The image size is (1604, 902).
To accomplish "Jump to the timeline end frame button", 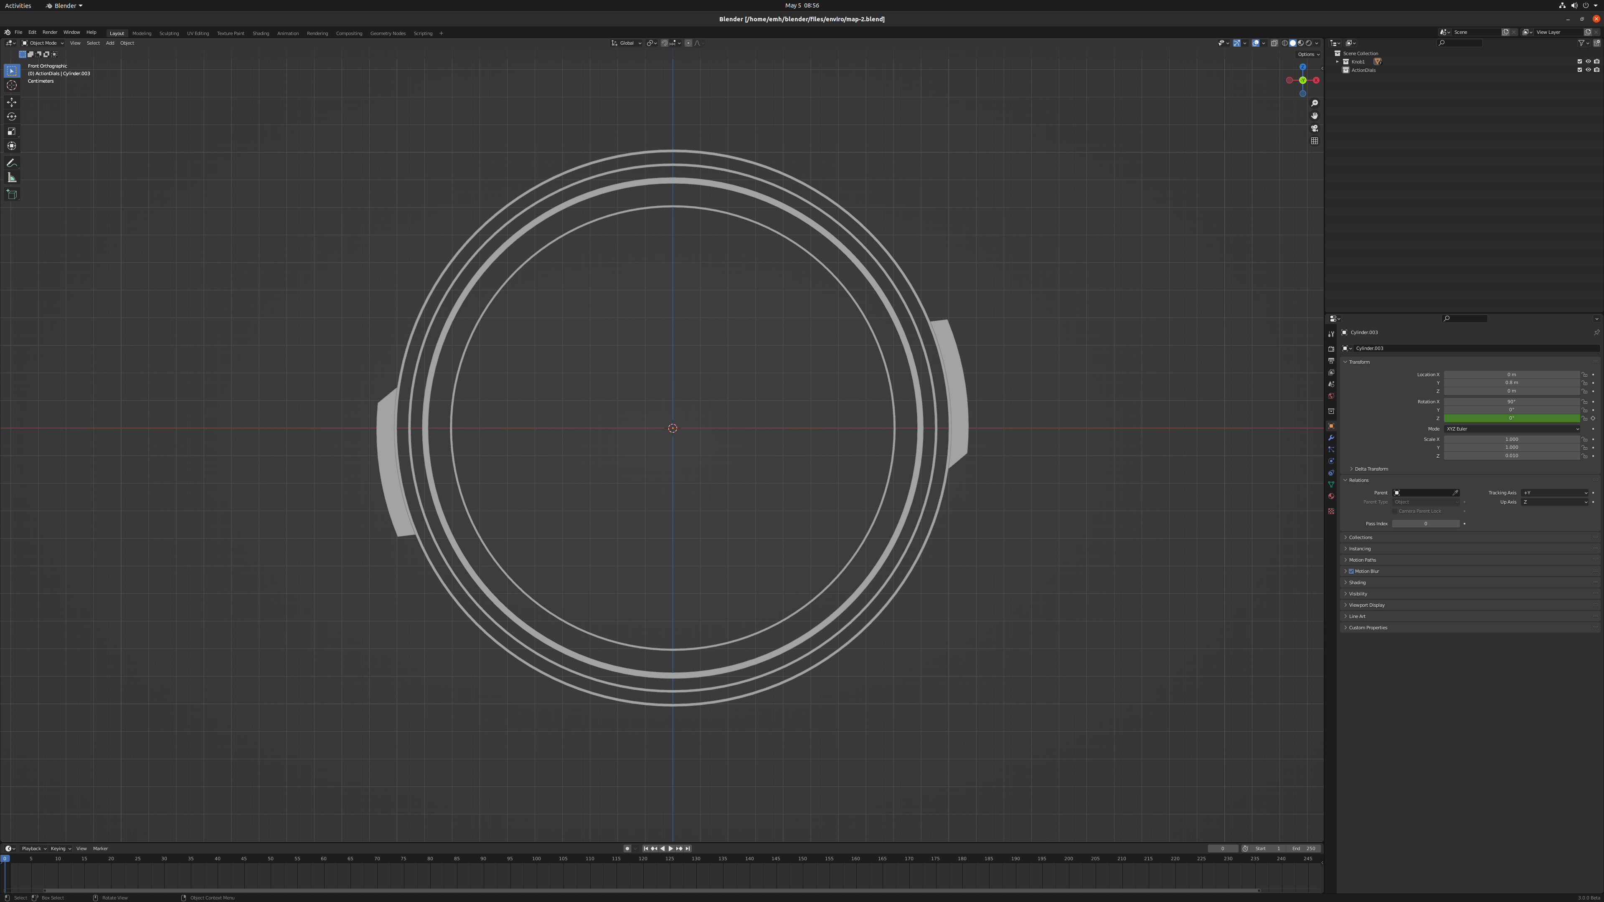I will click(x=688, y=849).
